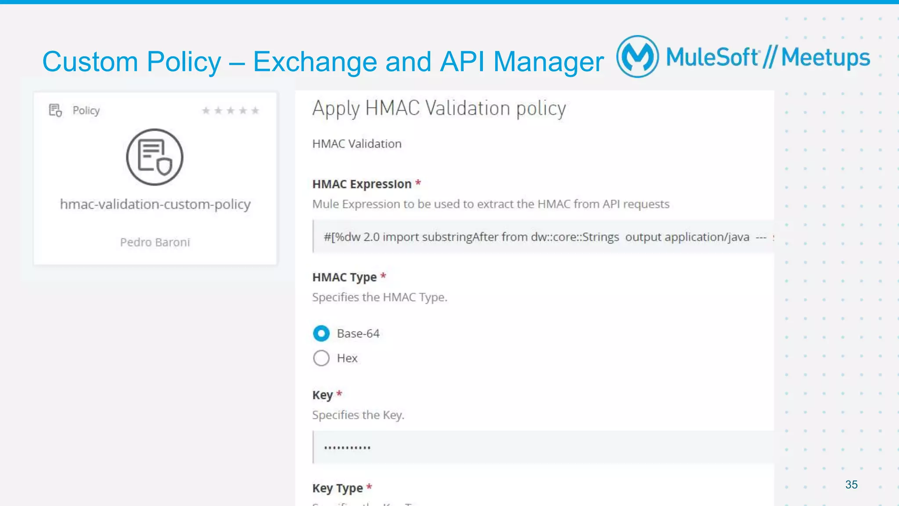Click the 'Policy' label on the card
Viewport: 899px width, 506px height.
tap(86, 111)
